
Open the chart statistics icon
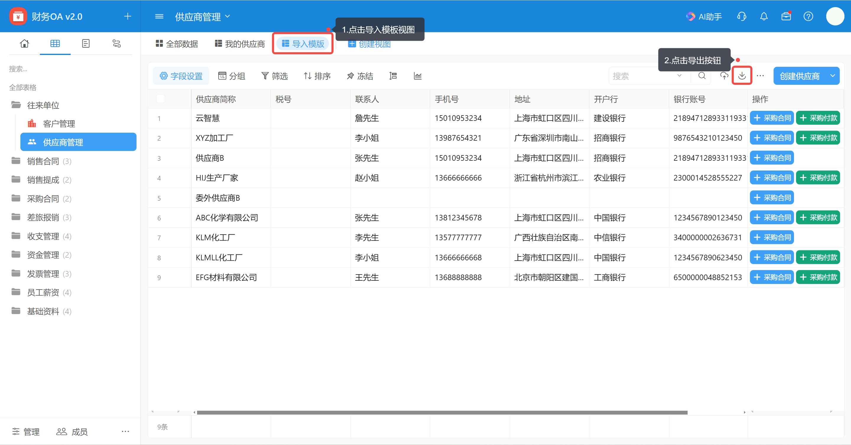418,76
